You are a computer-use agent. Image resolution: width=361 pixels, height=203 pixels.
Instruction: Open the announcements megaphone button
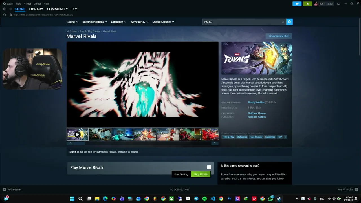tap(297, 4)
